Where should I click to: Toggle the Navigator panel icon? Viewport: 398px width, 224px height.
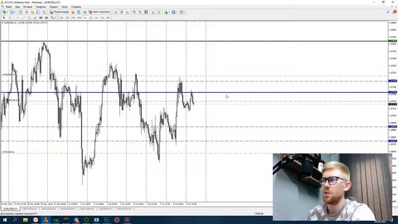32,12
